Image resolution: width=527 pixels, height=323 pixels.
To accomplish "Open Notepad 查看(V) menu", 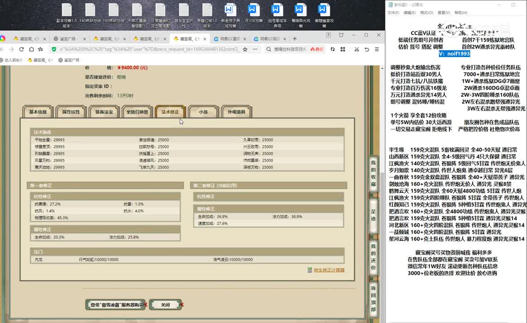I will pos(444,13).
